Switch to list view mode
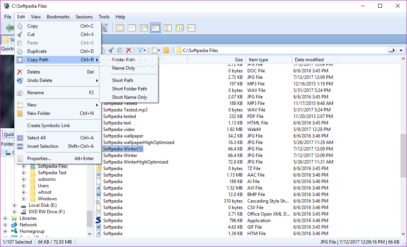Viewport: 407px width, 247px height. tap(144, 28)
